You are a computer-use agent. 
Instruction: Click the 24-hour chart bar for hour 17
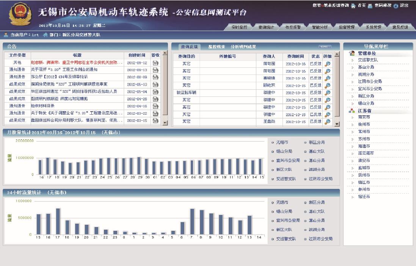click(x=58, y=221)
